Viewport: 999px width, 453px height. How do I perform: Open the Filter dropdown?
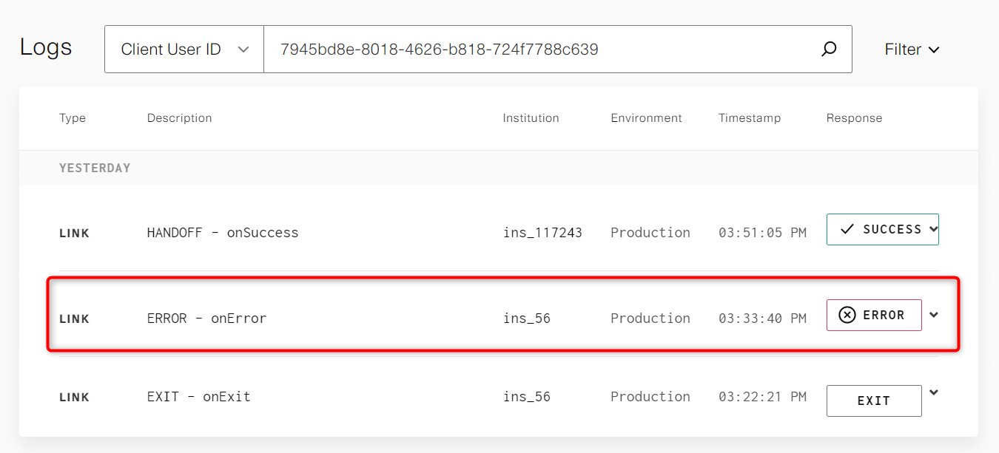911,49
